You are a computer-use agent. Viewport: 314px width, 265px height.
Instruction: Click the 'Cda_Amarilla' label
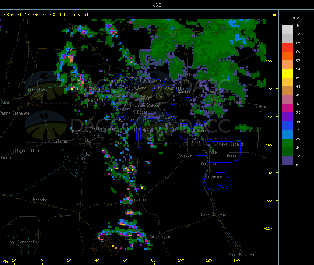(26, 151)
